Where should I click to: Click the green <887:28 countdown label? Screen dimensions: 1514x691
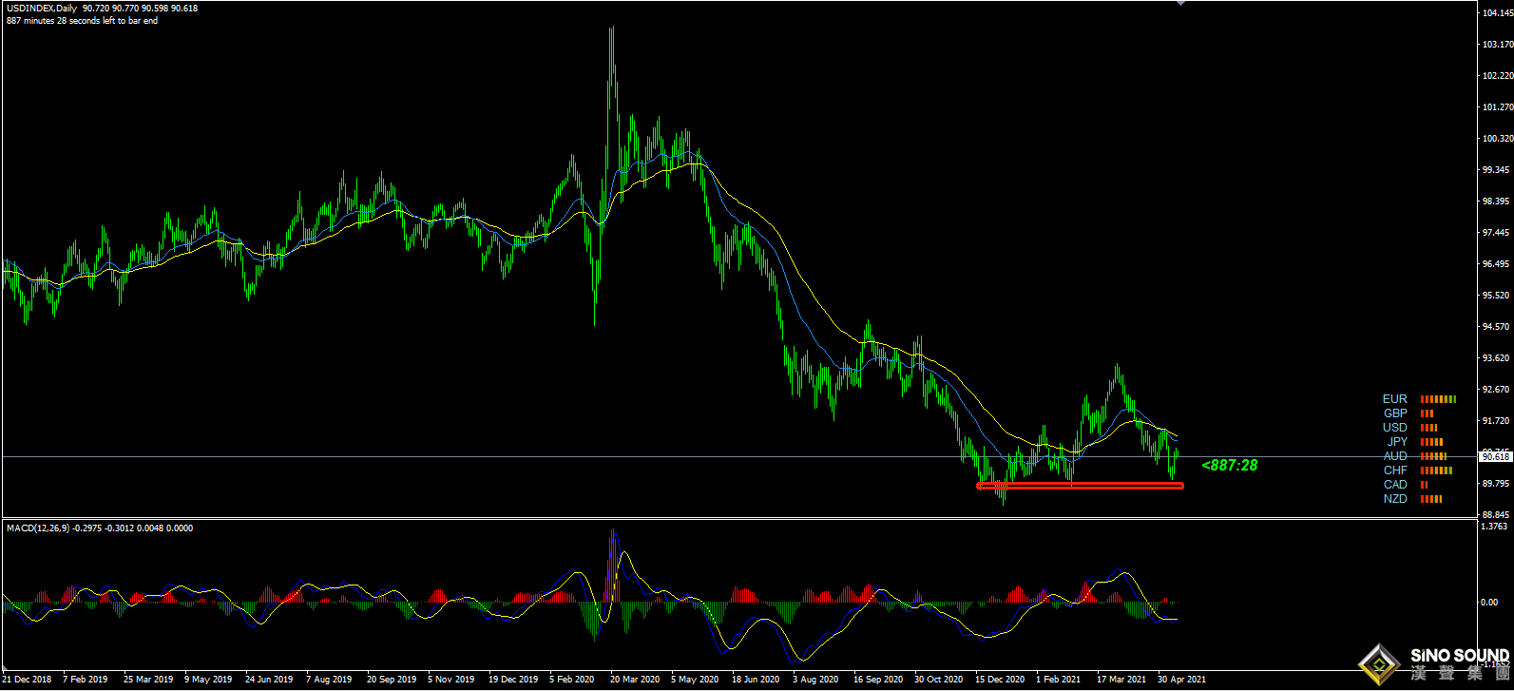[1230, 465]
